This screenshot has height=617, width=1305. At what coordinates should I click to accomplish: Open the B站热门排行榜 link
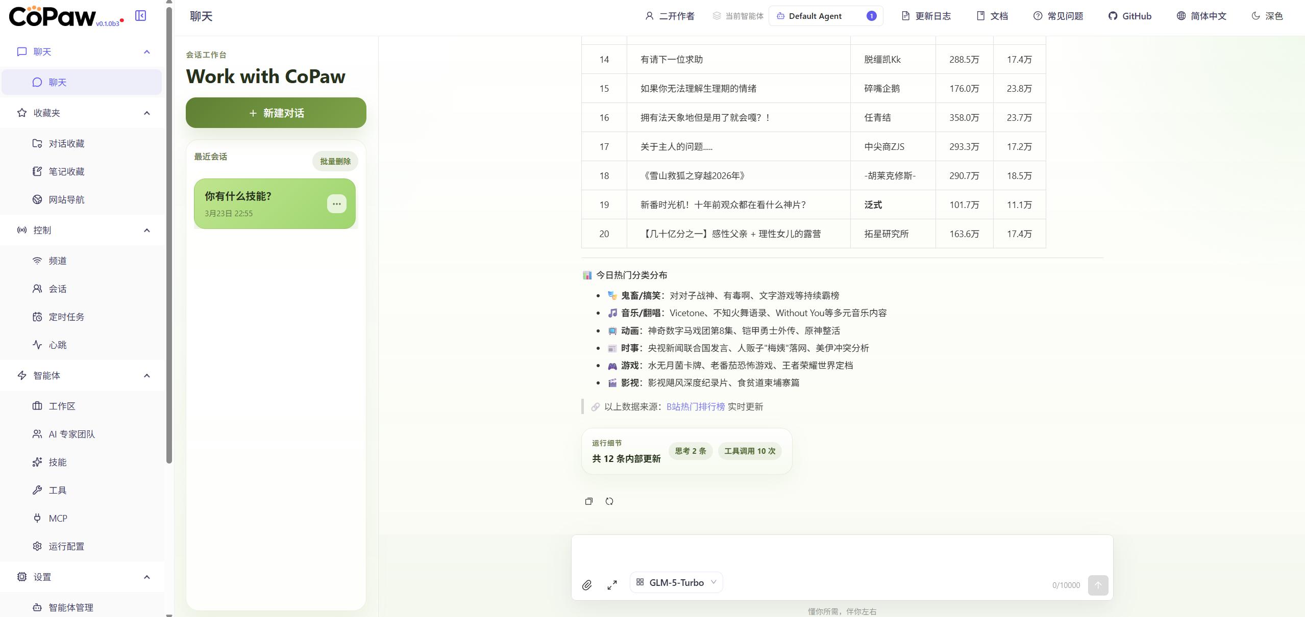pyautogui.click(x=695, y=407)
